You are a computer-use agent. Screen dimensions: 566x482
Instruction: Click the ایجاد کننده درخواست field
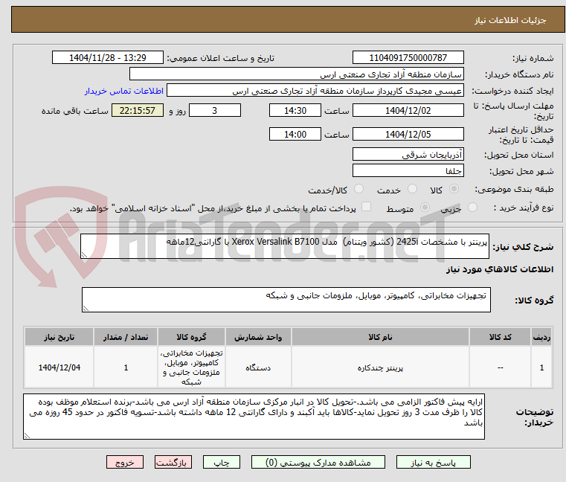pos(315,91)
